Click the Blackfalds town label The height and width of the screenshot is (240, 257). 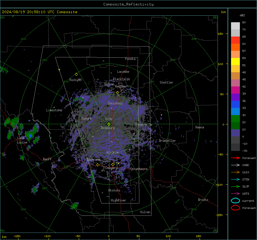pyautogui.click(x=121, y=79)
